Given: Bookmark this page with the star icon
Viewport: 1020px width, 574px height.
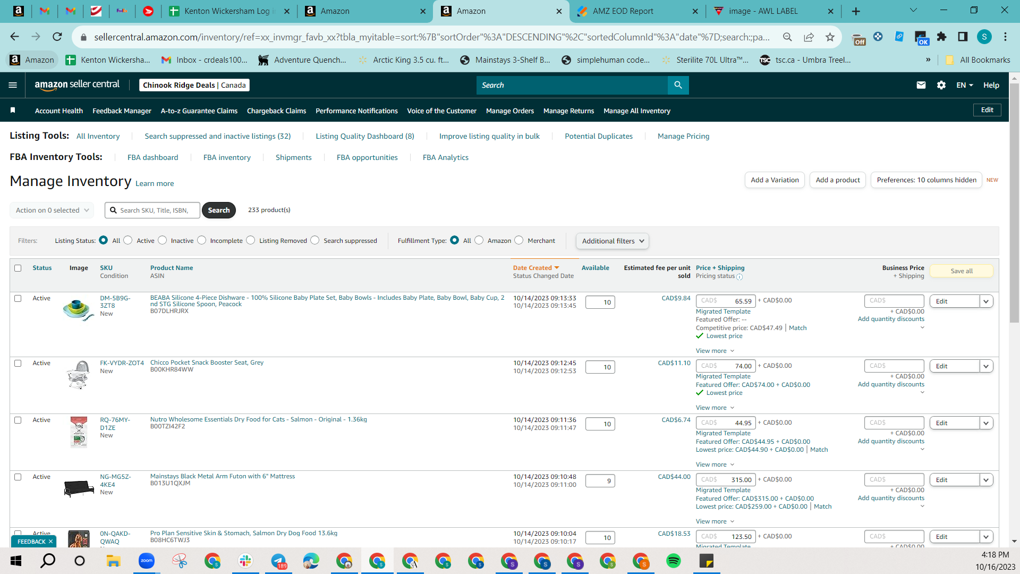Looking at the screenshot, I should (830, 37).
